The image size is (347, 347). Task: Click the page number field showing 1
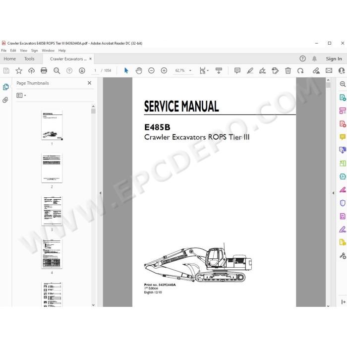95,70
